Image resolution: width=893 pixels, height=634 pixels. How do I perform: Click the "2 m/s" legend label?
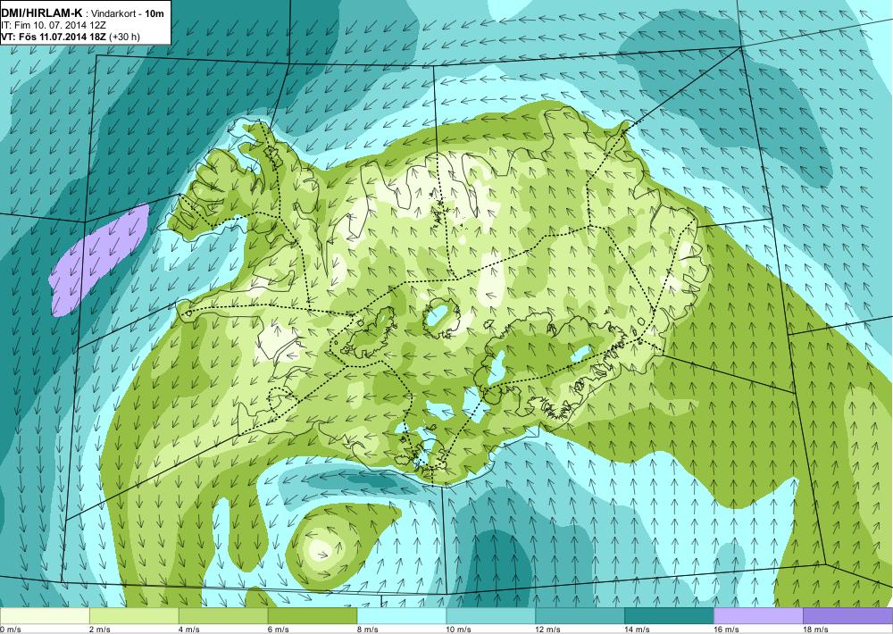click(100, 630)
